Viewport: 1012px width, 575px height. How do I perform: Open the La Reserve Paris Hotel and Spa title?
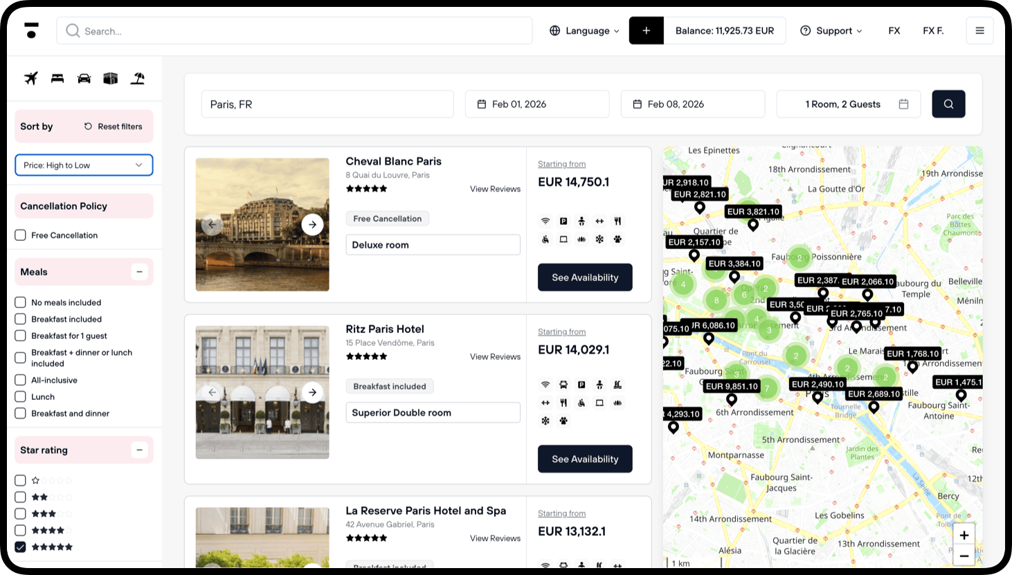[426, 511]
